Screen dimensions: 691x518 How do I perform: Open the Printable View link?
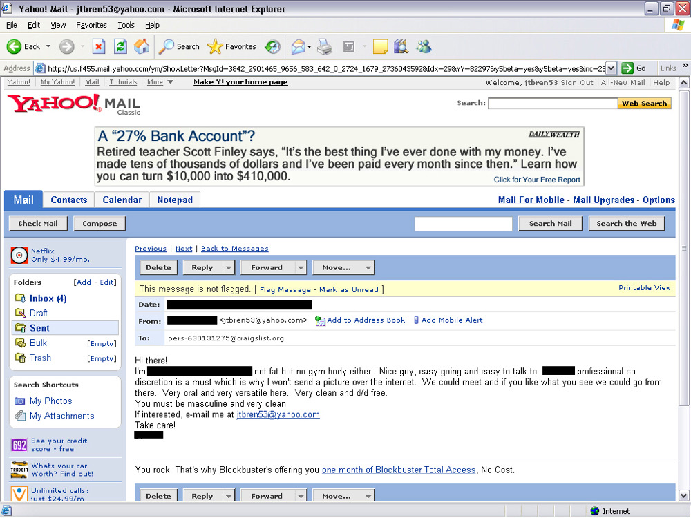tap(644, 287)
